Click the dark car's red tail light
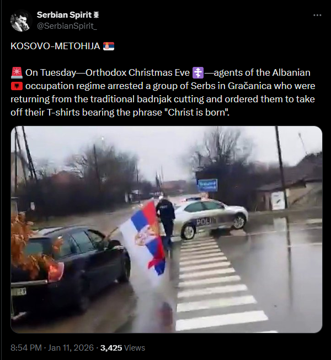Screen dimensions: 331x360 click(x=56, y=272)
